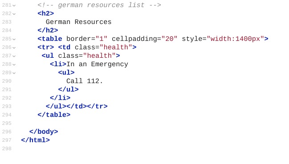Click line number 283 in gutter
The width and height of the screenshot is (289, 164).
point(7,22)
